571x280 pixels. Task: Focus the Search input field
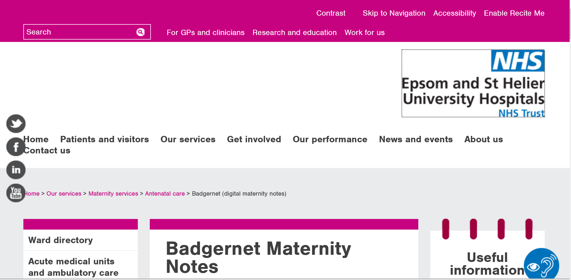[x=80, y=32]
